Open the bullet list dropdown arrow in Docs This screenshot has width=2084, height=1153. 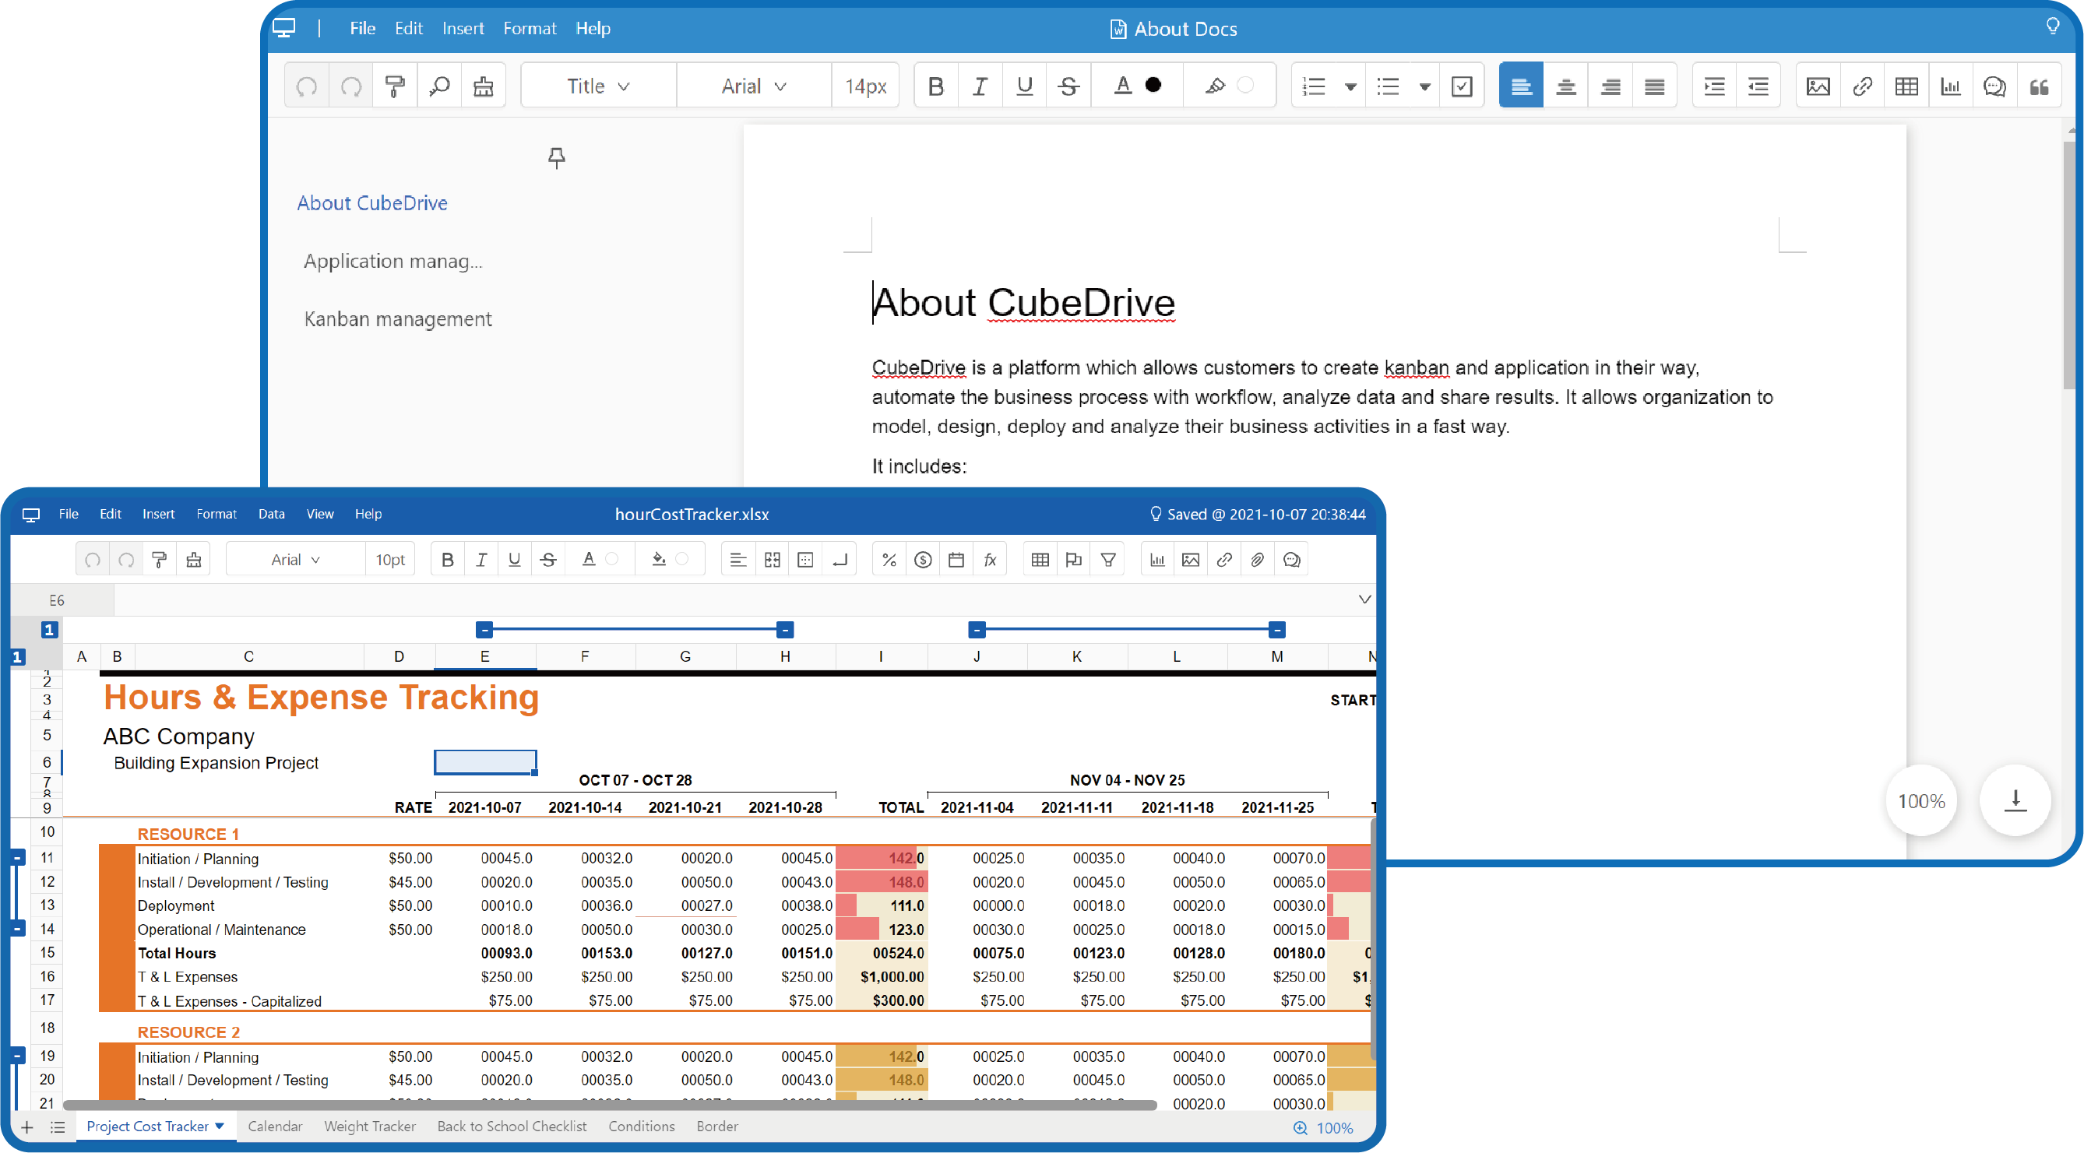point(1424,86)
